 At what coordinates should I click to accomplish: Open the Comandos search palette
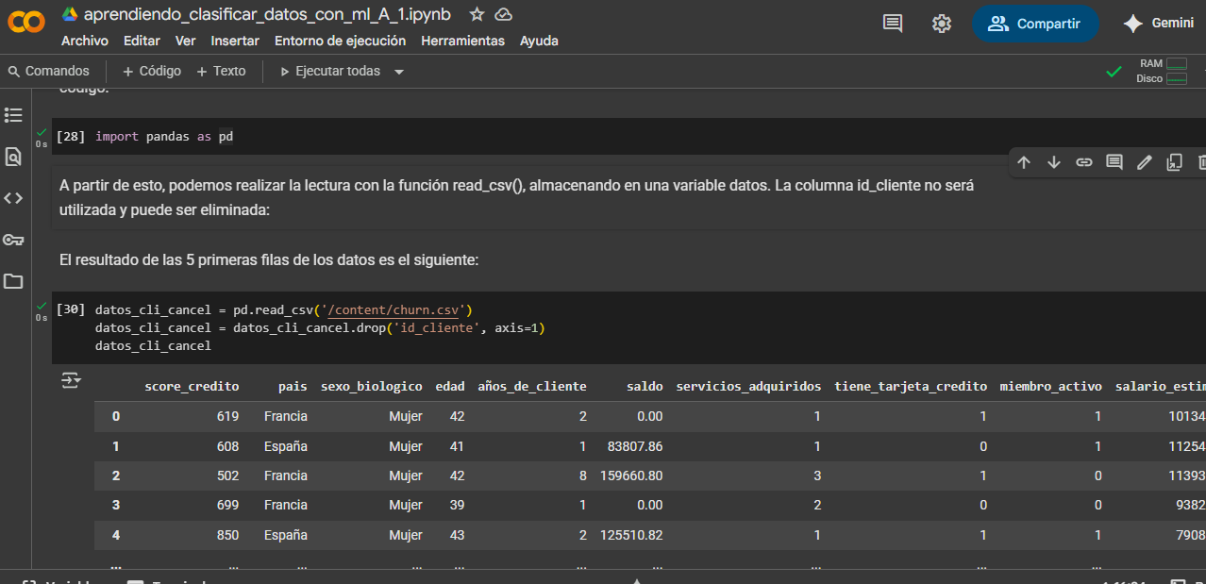(x=48, y=71)
